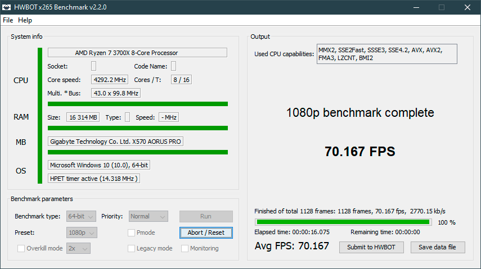Screen dimensions: 481x269
Task: Click the Cores / T 8 / 16 field
Action: (x=181, y=80)
